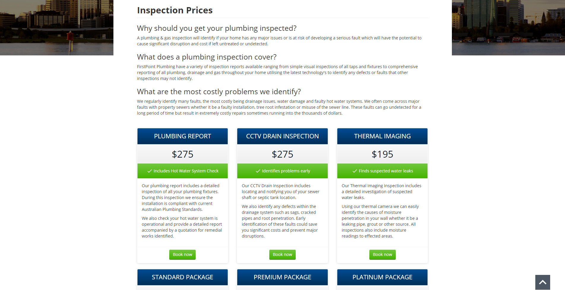This screenshot has width=565, height=290.
Task: Click the $275 price under Plumbing Report
Action: [182, 154]
